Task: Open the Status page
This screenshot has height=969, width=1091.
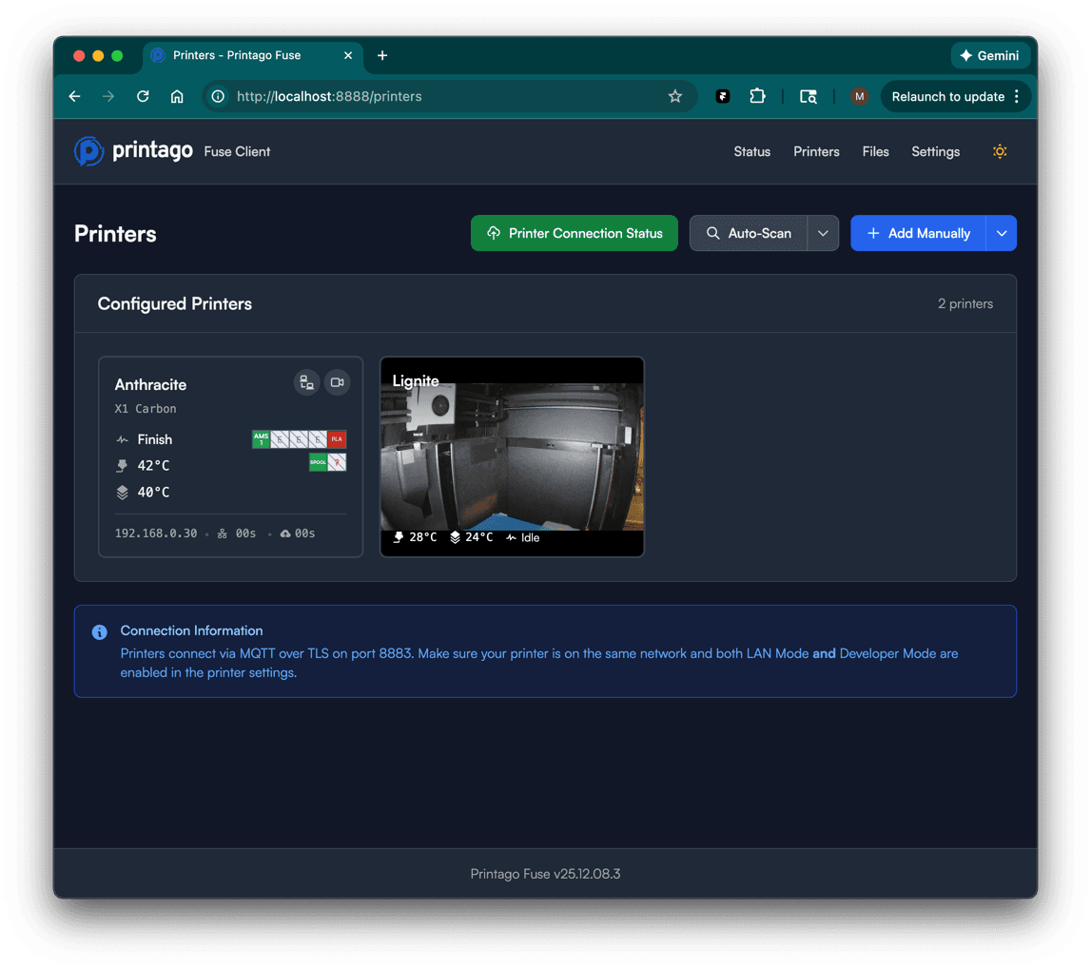Action: [751, 151]
